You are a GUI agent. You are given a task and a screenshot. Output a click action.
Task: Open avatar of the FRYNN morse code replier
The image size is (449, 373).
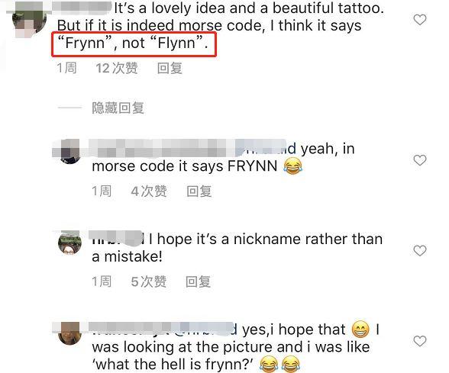pyautogui.click(x=70, y=152)
